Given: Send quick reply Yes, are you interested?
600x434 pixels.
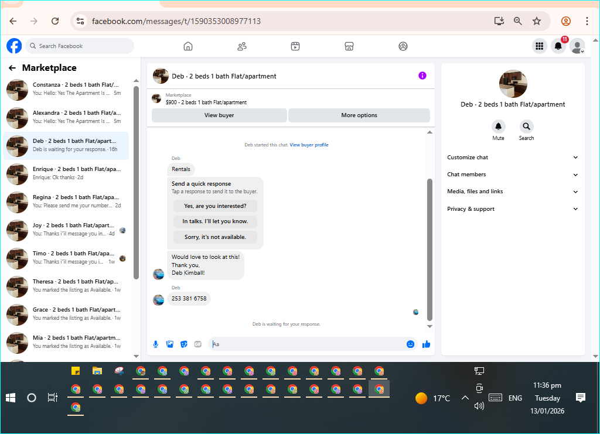Looking at the screenshot, I should point(215,206).
